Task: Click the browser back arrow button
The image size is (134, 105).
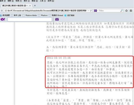Action: point(2,11)
